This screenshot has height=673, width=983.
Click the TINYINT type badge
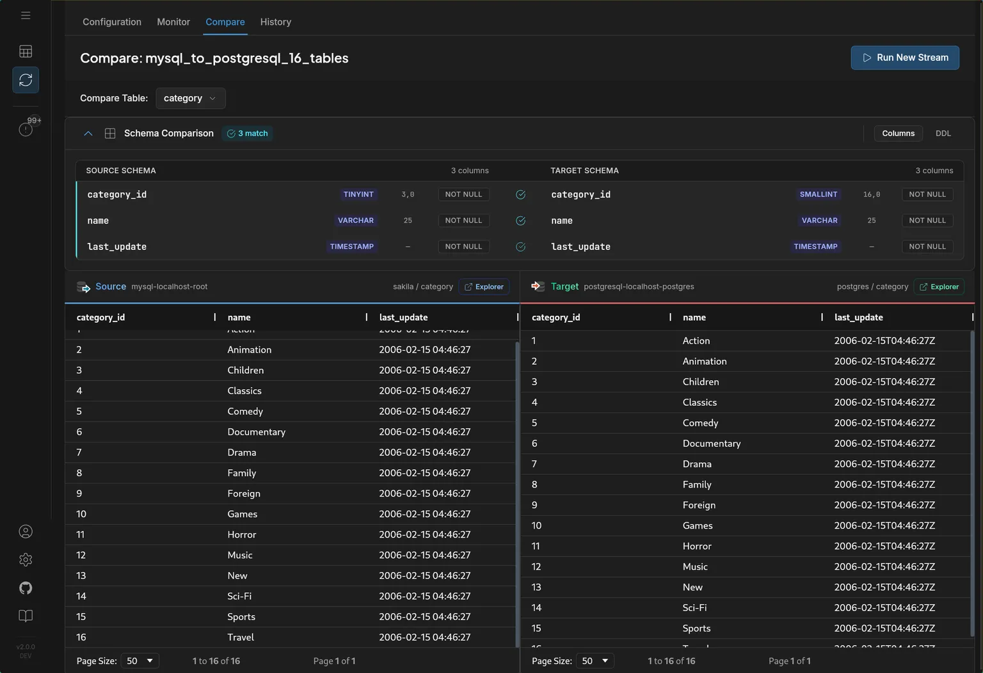point(358,194)
